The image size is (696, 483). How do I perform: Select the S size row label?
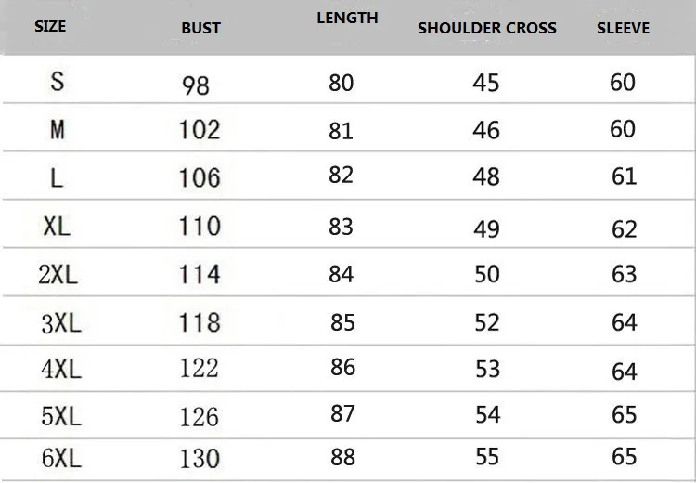click(x=58, y=82)
